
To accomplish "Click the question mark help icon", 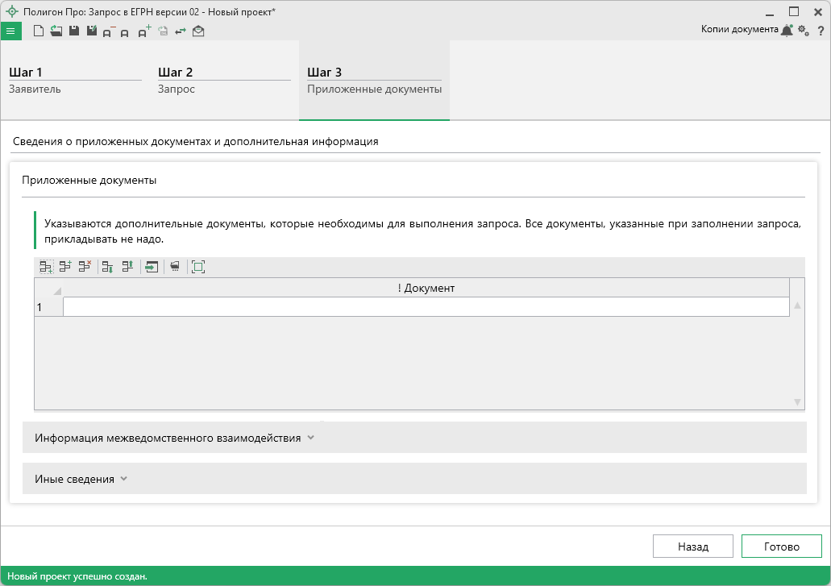I will 821,31.
